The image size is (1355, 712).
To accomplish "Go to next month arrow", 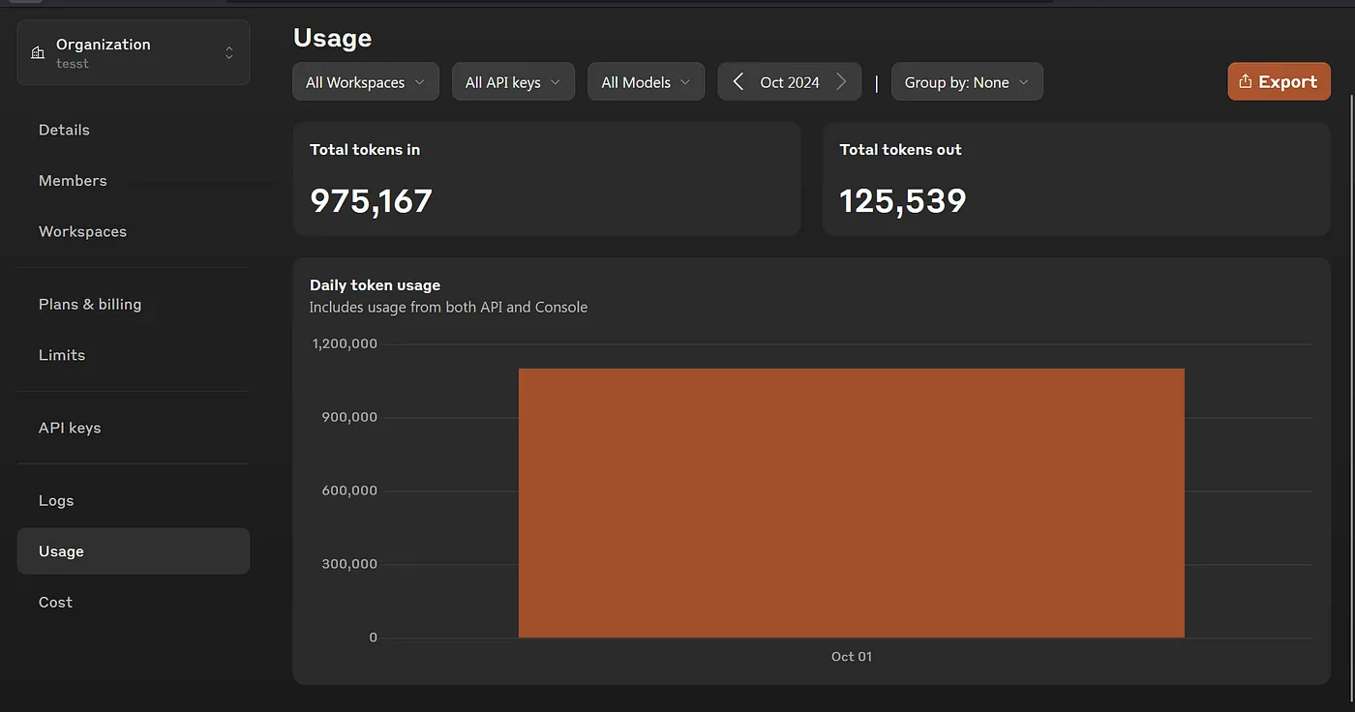I will tap(841, 82).
